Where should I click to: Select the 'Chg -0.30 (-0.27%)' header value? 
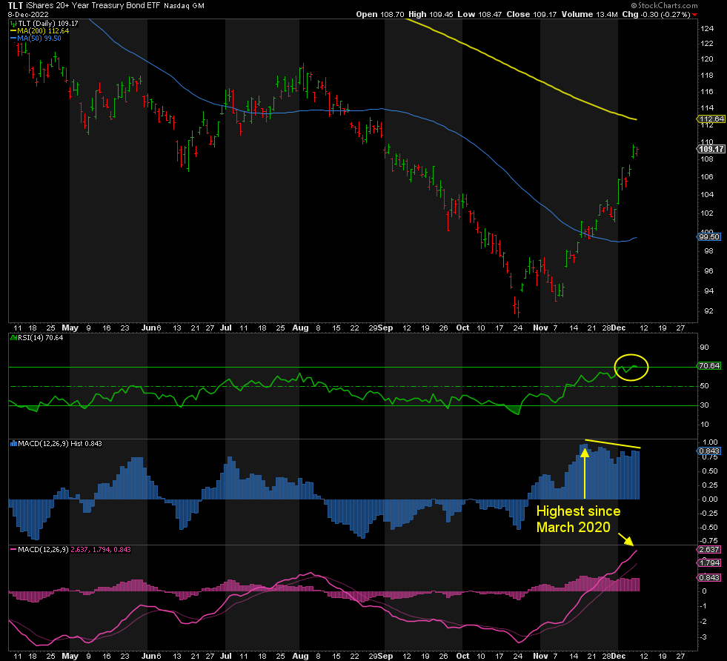(656, 14)
